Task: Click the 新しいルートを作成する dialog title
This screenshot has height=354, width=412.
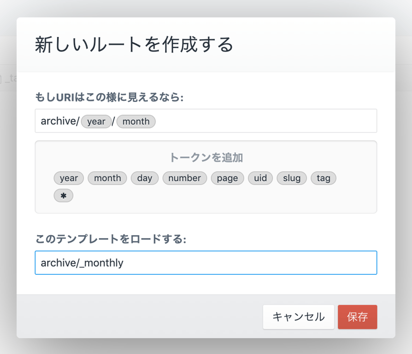Action: tap(134, 45)
